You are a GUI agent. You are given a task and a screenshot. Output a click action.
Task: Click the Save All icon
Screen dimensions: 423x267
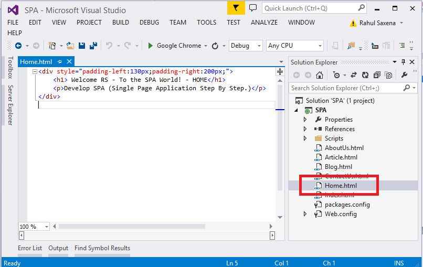pyautogui.click(x=93, y=46)
